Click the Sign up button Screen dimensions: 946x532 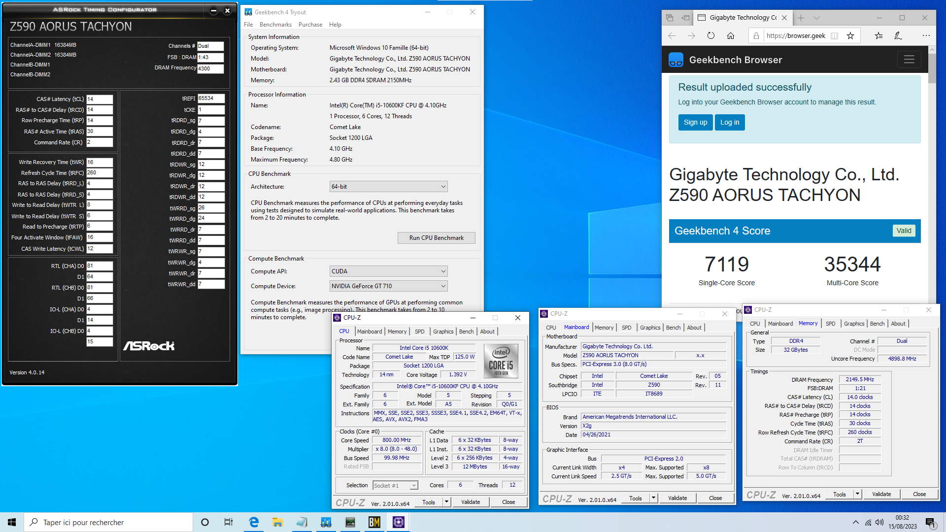695,122
